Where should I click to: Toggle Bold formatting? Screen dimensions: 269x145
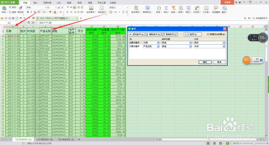(x=28, y=12)
